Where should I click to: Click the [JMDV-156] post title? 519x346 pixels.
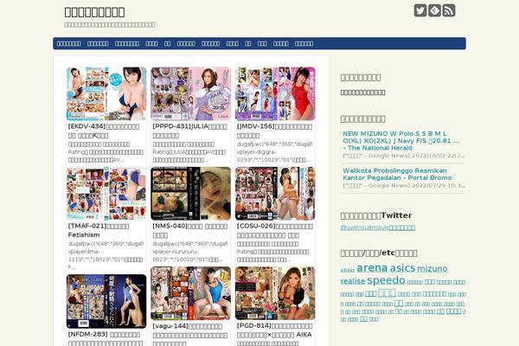point(274,131)
